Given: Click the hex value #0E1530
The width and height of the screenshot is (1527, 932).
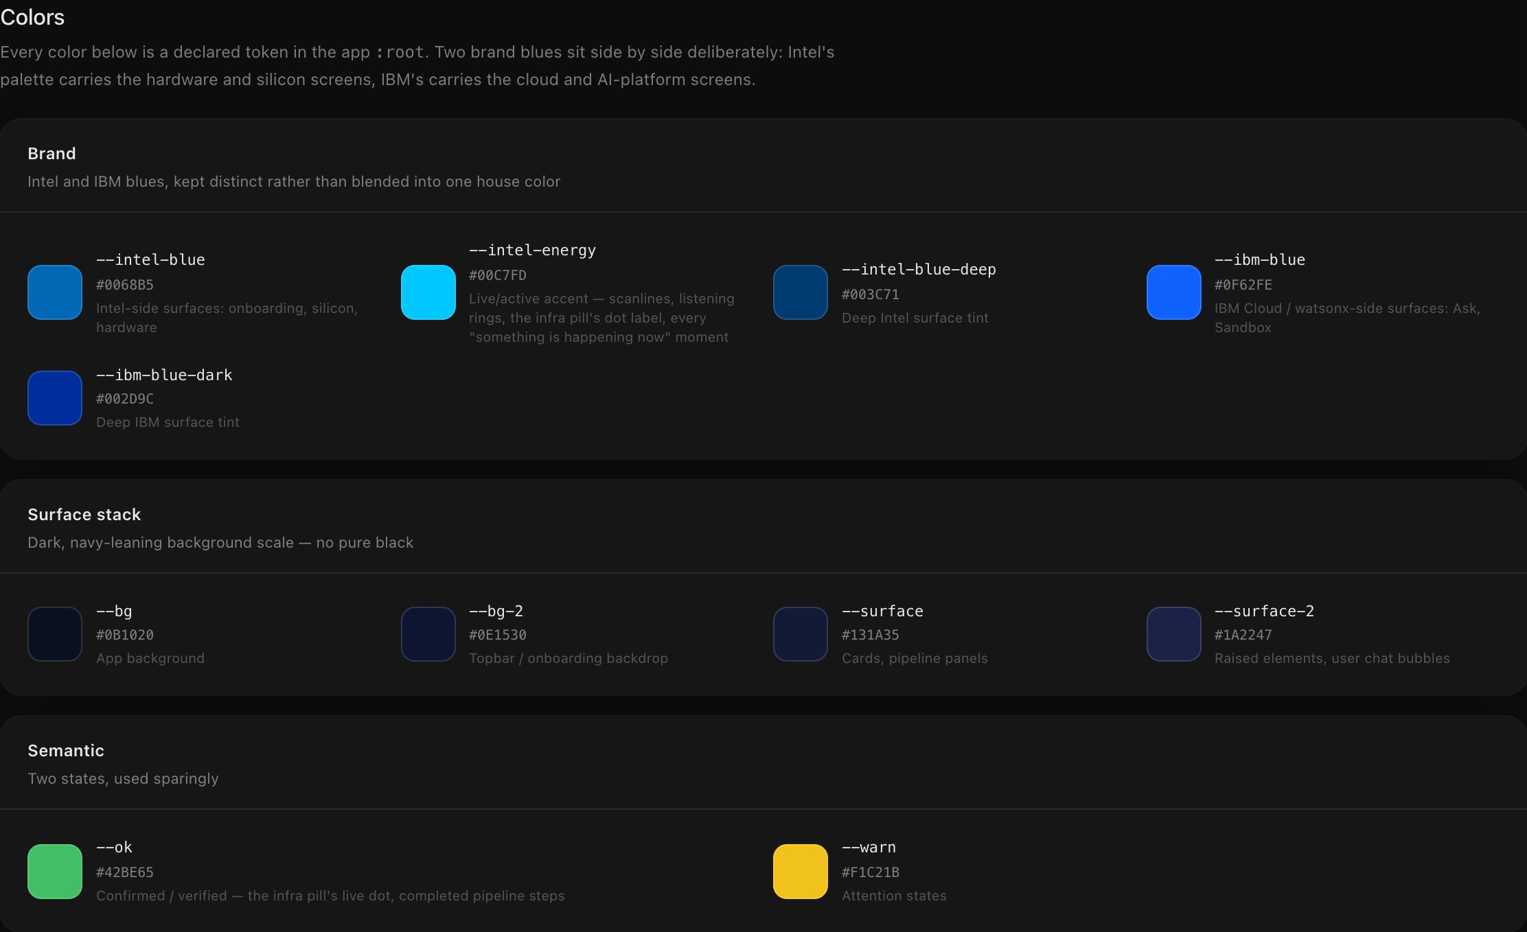Looking at the screenshot, I should [x=498, y=634].
